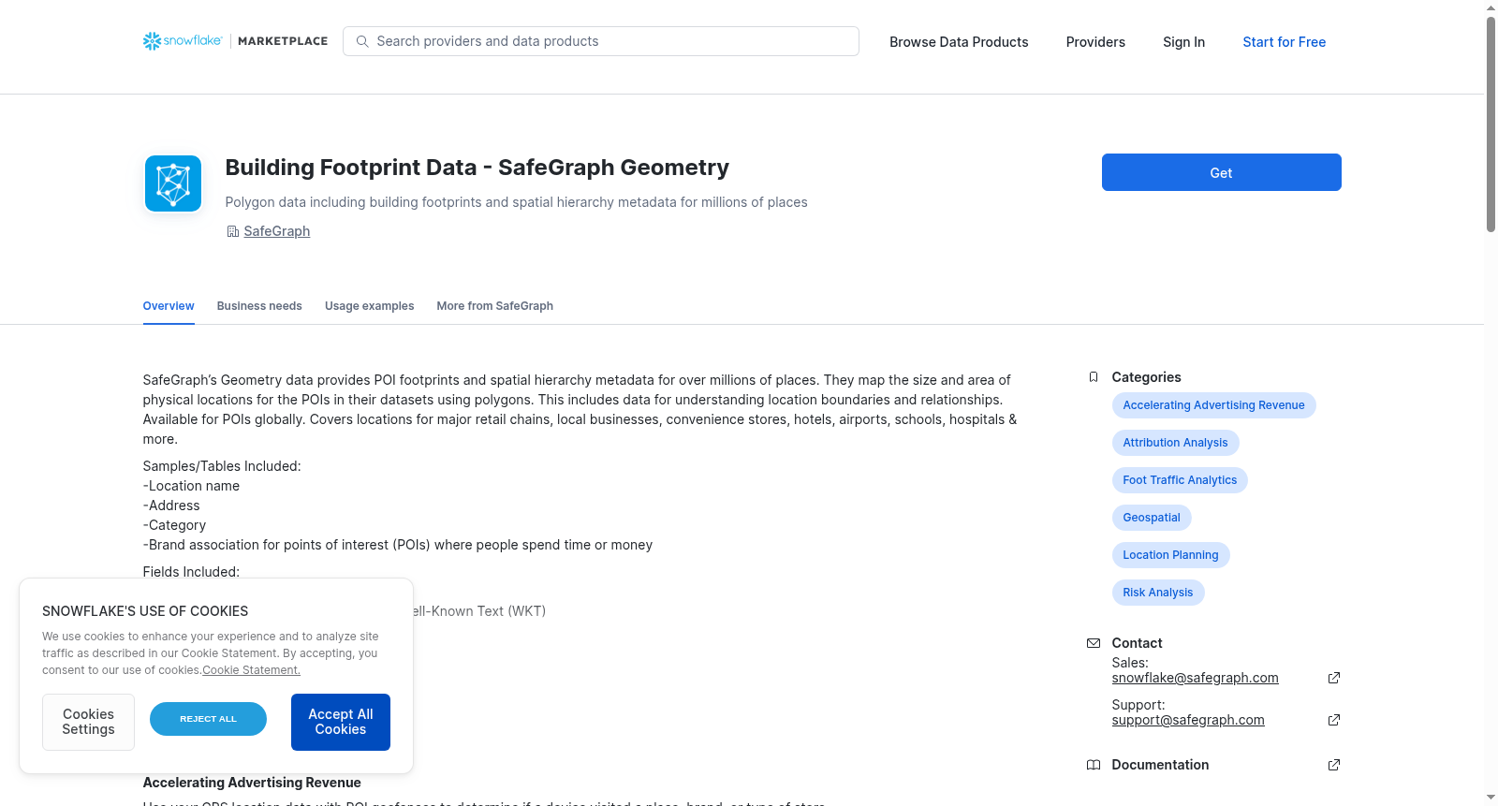Viewport: 1498px width, 806px height.
Task: Click the '-Brand association for points of interest' line
Action: click(x=398, y=545)
